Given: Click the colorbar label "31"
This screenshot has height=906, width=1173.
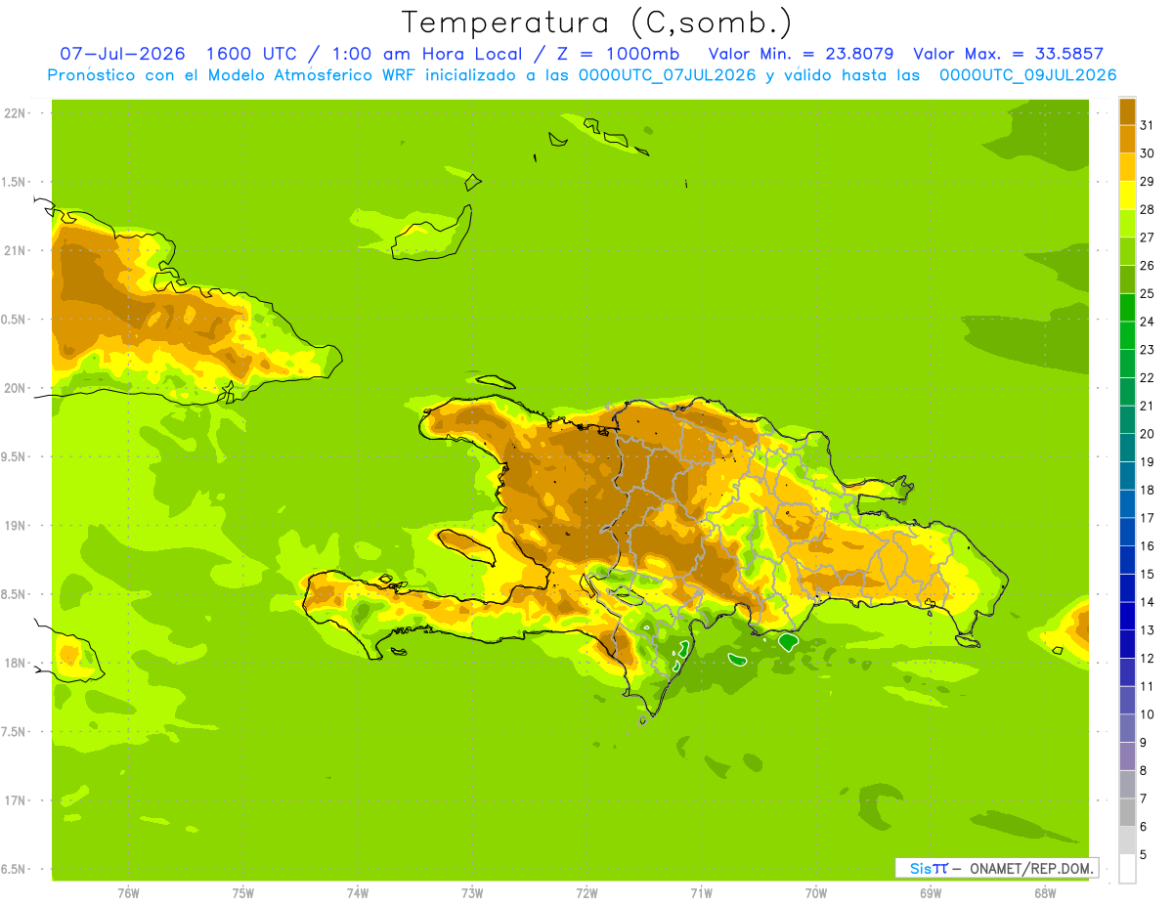Looking at the screenshot, I should point(1147,124).
